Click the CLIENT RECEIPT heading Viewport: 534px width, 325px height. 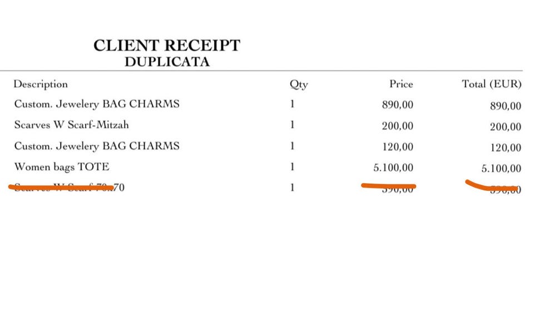click(167, 45)
